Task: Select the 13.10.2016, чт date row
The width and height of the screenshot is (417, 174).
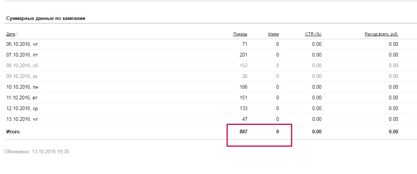Action: (22, 119)
